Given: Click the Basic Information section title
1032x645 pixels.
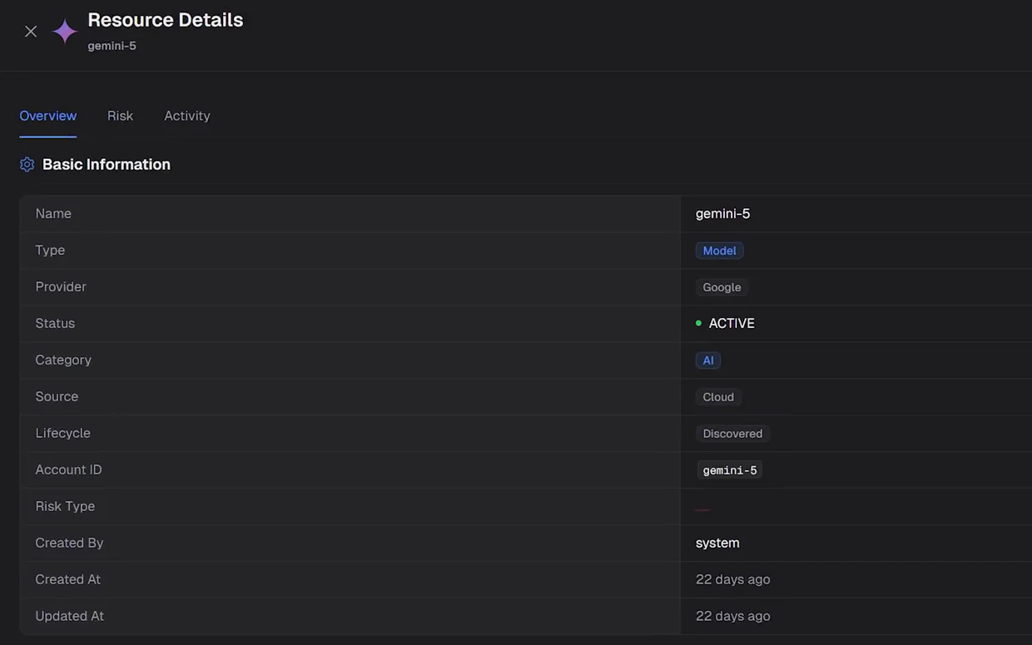Looking at the screenshot, I should [x=107, y=165].
